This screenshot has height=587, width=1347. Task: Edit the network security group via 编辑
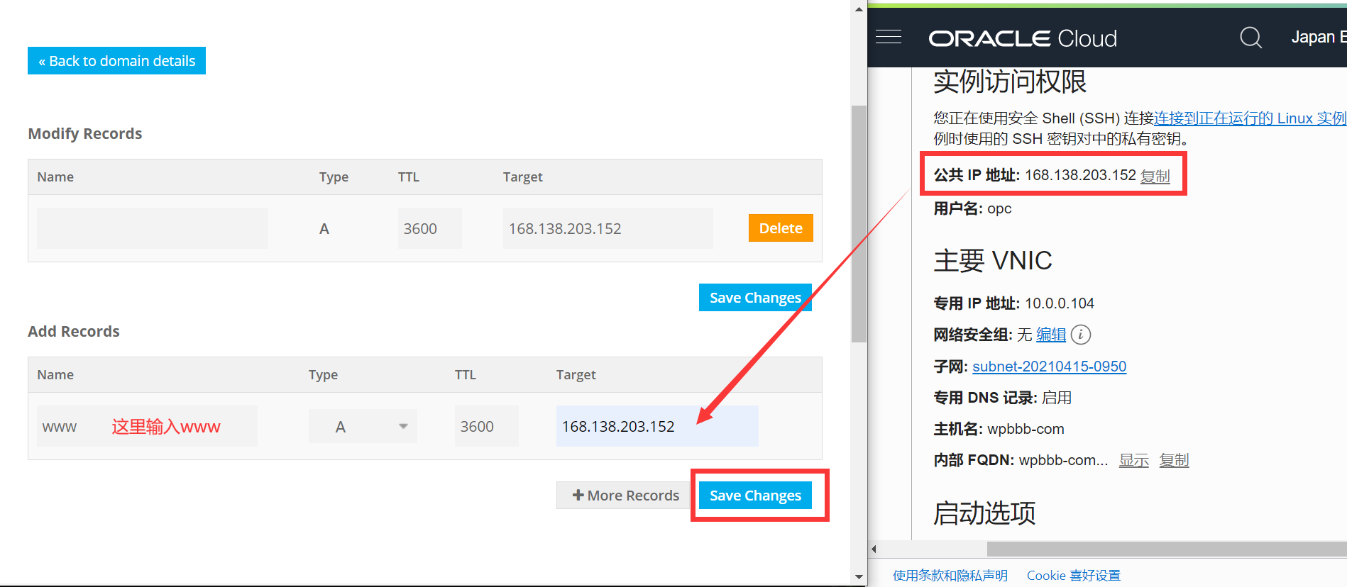[x=1051, y=335]
